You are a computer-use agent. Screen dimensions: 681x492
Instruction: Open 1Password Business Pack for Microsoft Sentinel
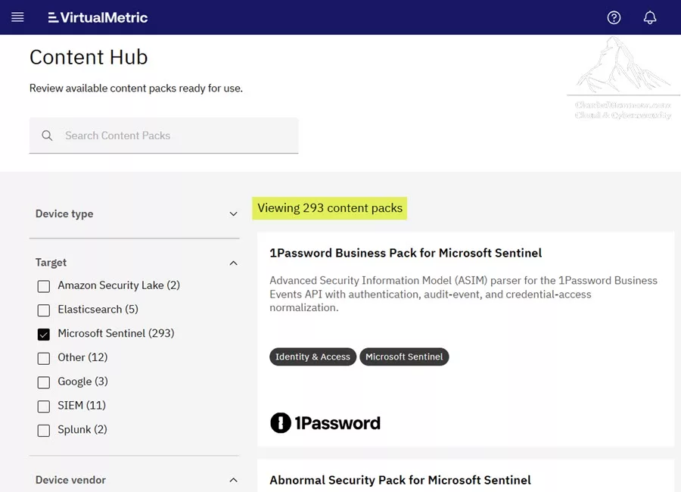tap(406, 253)
